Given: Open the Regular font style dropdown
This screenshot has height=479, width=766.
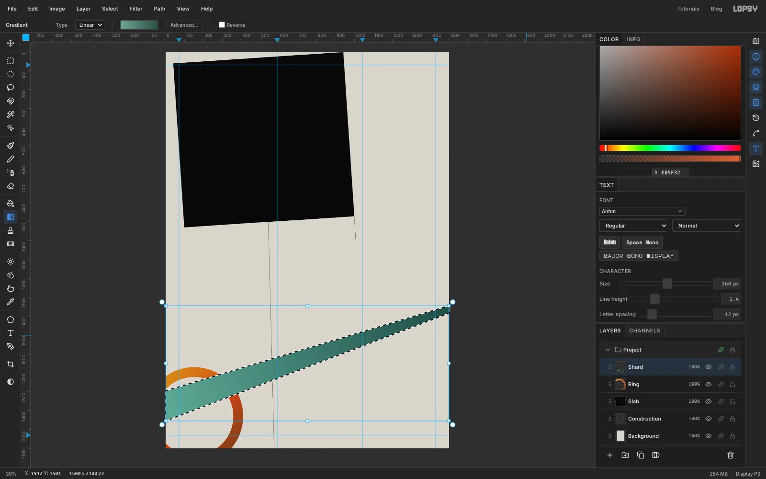Looking at the screenshot, I should coord(634,226).
